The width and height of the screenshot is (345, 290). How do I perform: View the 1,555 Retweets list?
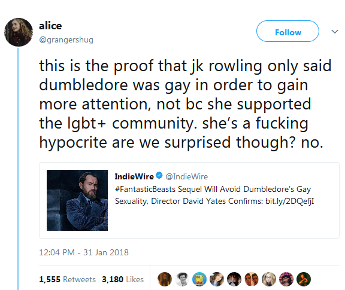(67, 279)
